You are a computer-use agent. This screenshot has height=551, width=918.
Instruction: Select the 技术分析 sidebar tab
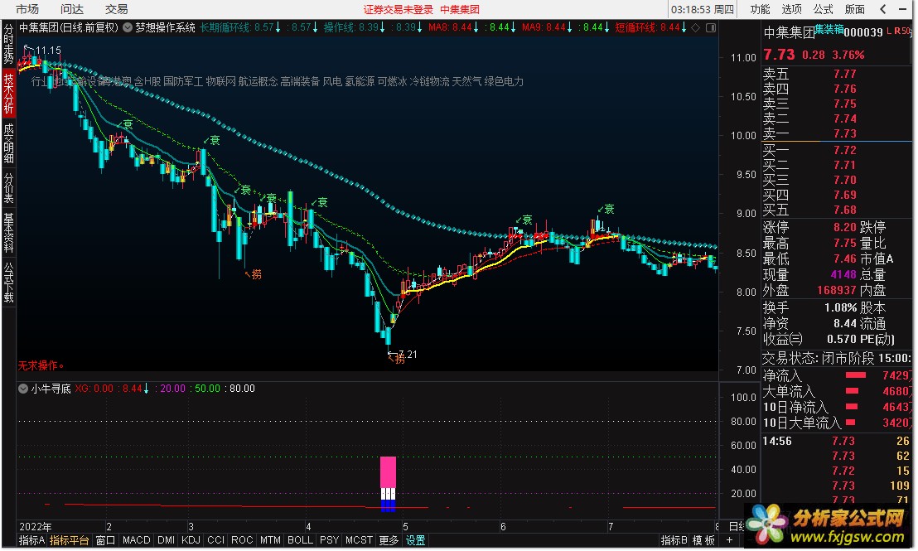pos(9,94)
